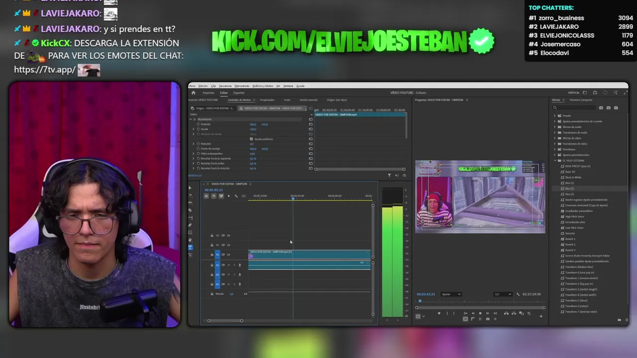Toggle timeline Snap magnet icon
Screen dimensions: 637x358
tap(213, 196)
